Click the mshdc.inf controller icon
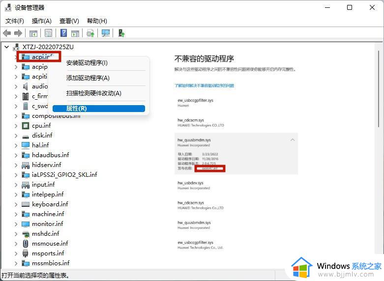This screenshot has height=281, width=384. pyautogui.click(x=26, y=234)
